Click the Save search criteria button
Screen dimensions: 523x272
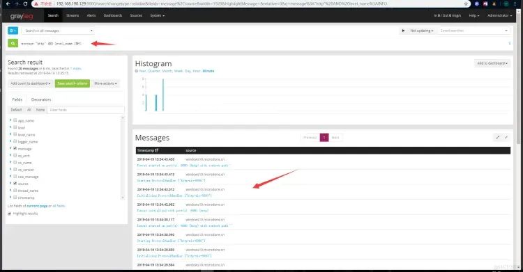point(73,83)
